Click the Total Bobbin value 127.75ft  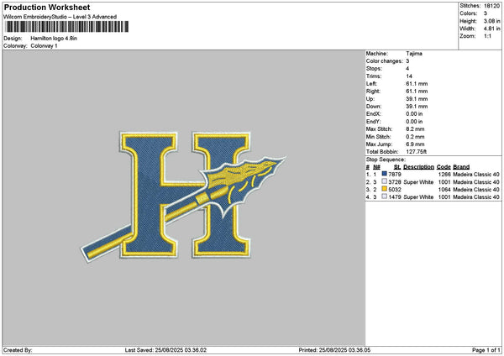417,152
